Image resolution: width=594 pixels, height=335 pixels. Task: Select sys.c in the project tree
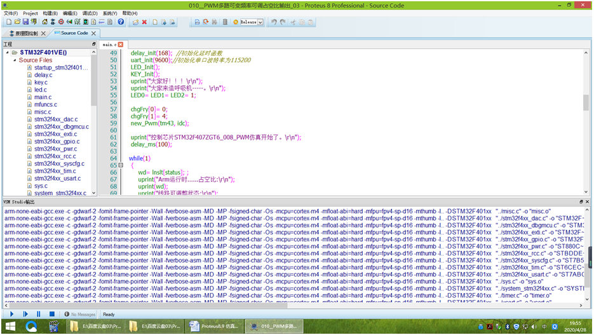(x=41, y=186)
